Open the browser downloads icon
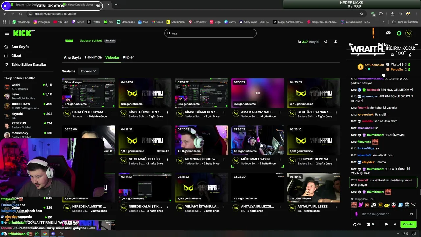421x237 pixels. click(392, 14)
